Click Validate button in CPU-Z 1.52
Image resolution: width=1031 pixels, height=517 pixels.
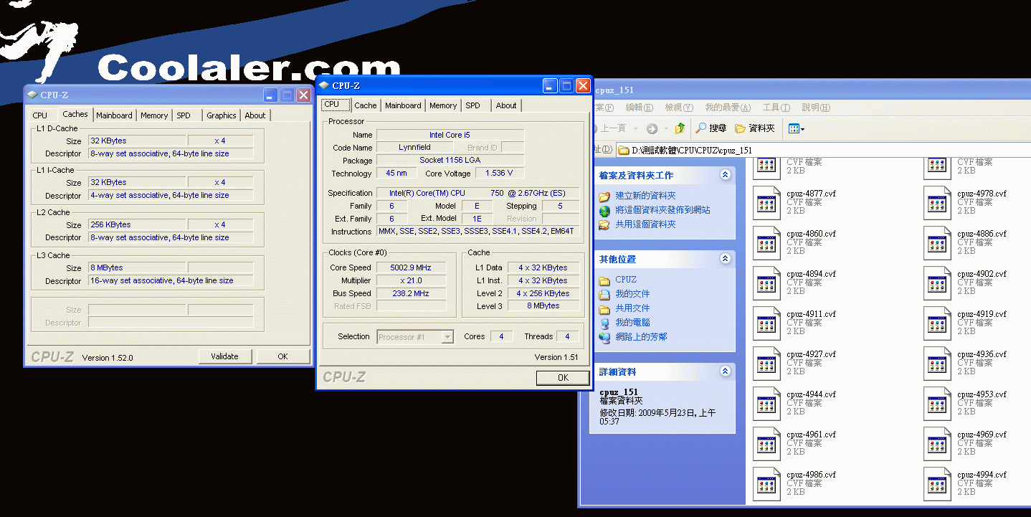pyautogui.click(x=225, y=356)
